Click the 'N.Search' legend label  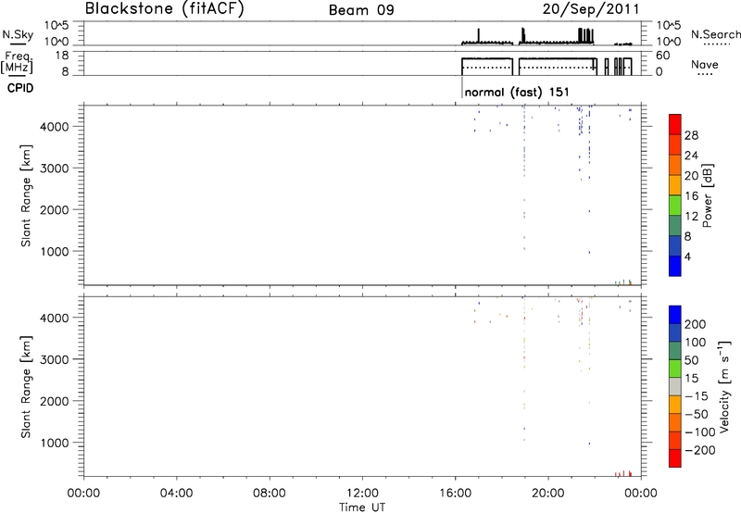pyautogui.click(x=715, y=34)
